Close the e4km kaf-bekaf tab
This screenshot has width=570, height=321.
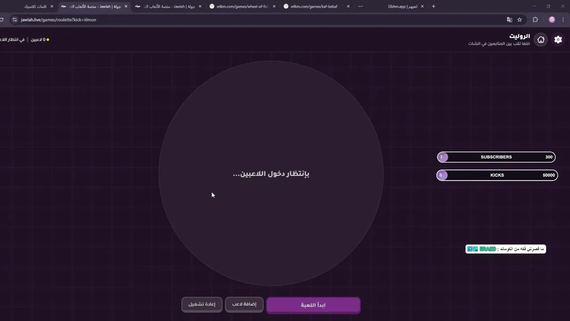click(x=348, y=7)
